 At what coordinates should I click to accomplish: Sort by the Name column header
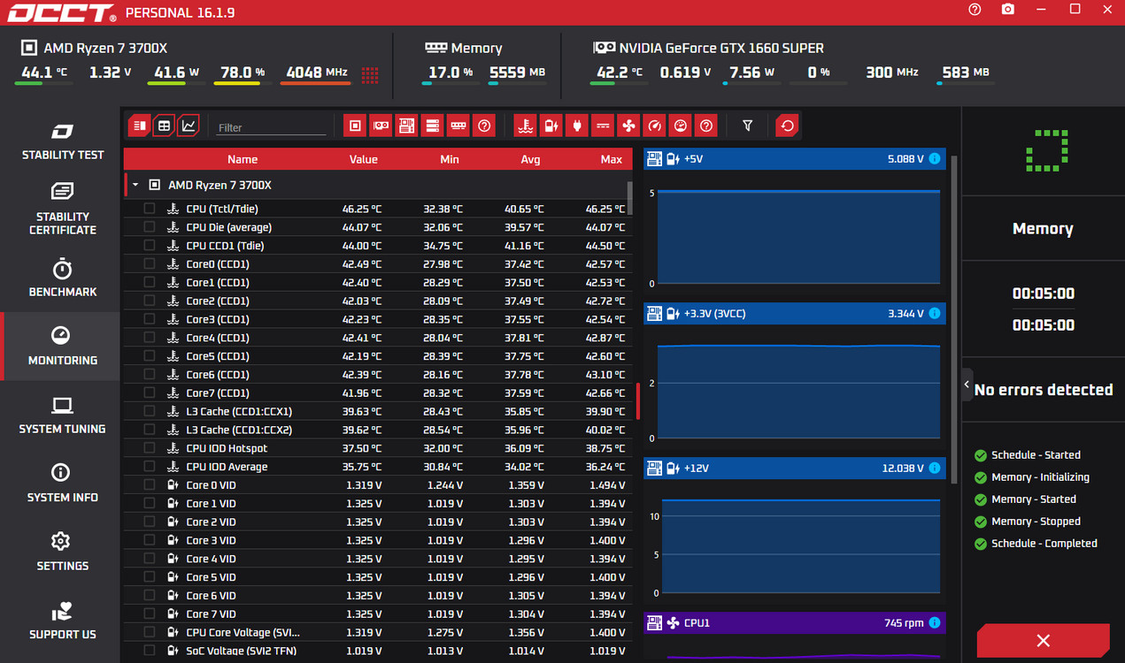(x=243, y=159)
